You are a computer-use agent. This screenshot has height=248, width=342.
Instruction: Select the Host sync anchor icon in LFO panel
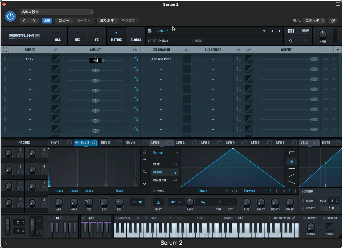[x=158, y=202]
